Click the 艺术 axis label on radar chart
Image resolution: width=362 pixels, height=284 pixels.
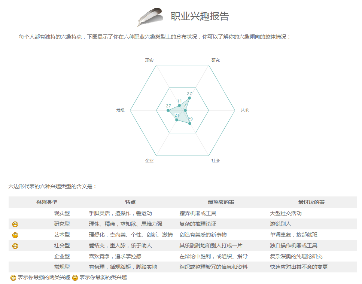244,111
